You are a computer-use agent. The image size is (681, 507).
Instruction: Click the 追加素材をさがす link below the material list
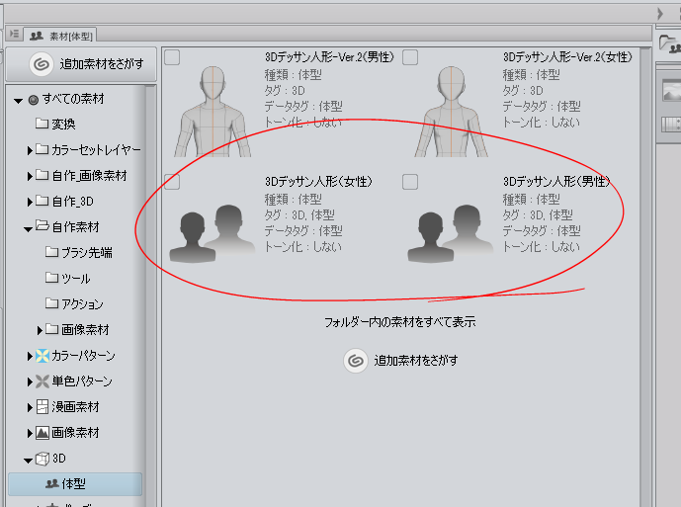tap(400, 361)
